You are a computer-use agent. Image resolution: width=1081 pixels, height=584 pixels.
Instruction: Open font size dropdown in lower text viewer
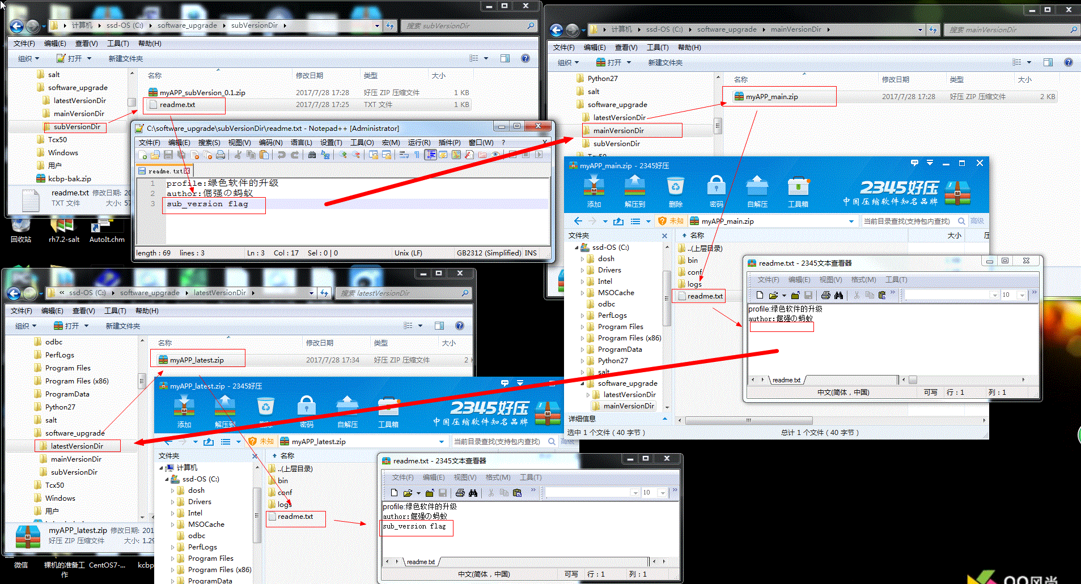click(662, 493)
